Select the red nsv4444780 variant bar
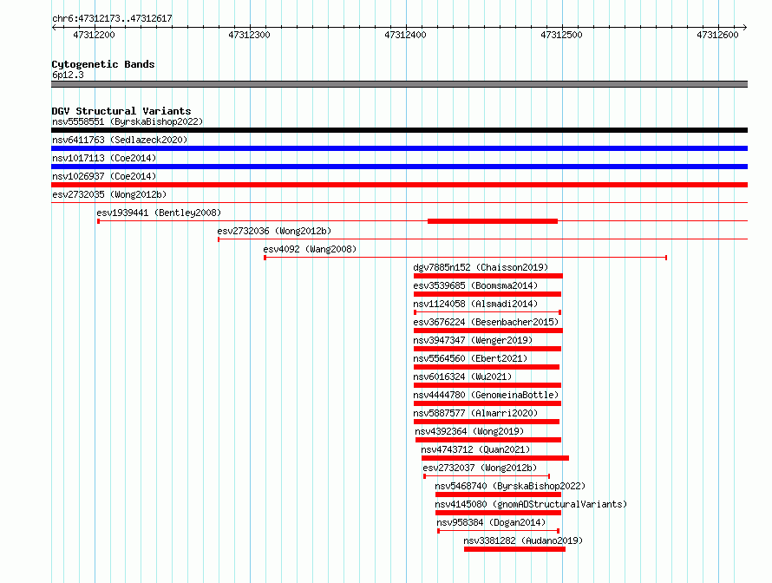 point(487,403)
